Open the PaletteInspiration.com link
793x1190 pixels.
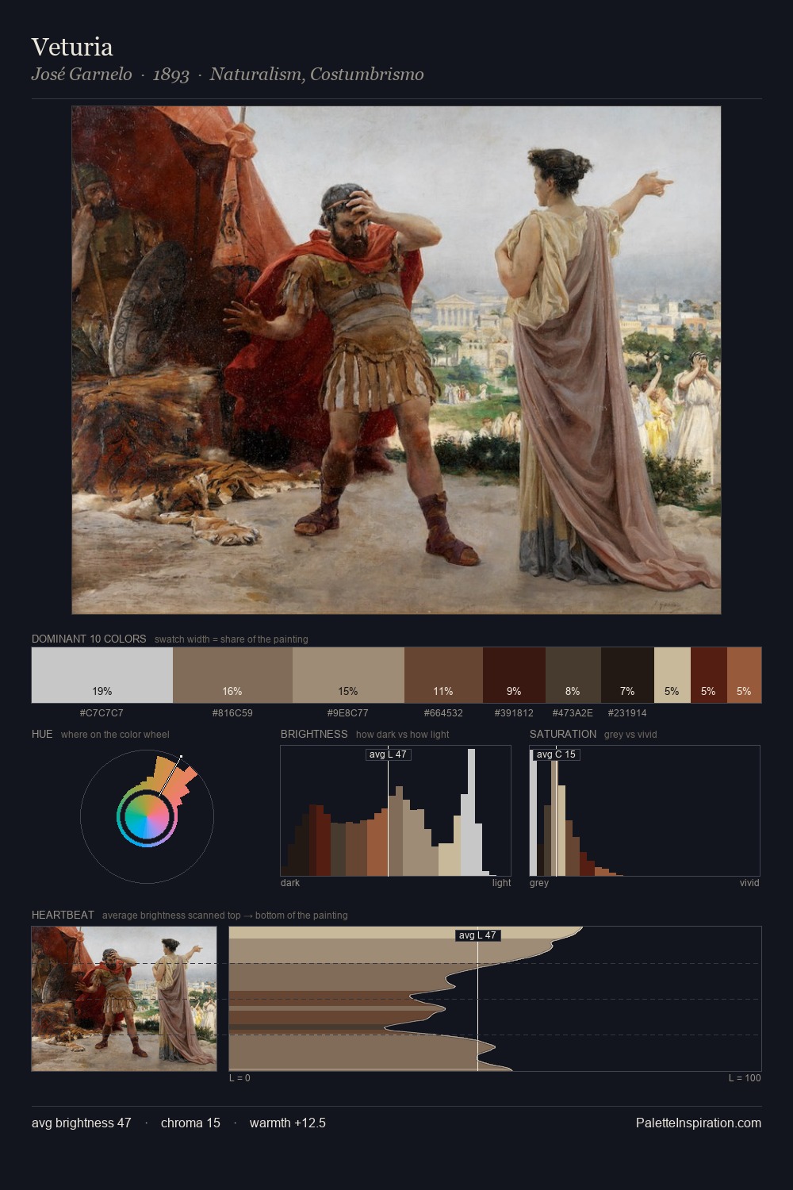(x=699, y=1123)
